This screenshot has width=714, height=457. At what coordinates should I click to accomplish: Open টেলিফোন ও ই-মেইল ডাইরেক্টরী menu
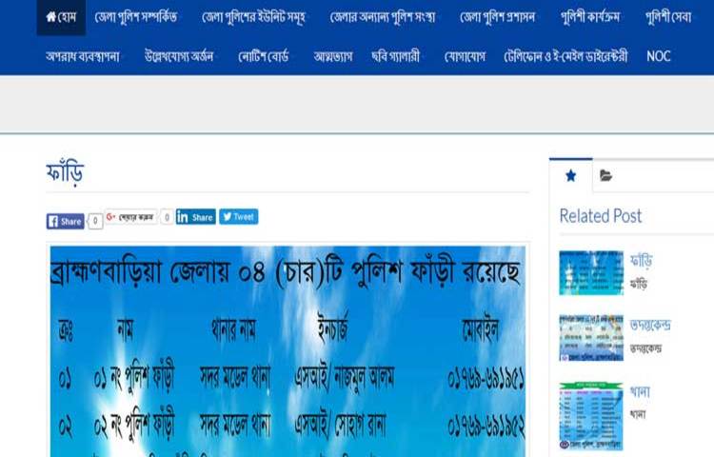(x=565, y=56)
